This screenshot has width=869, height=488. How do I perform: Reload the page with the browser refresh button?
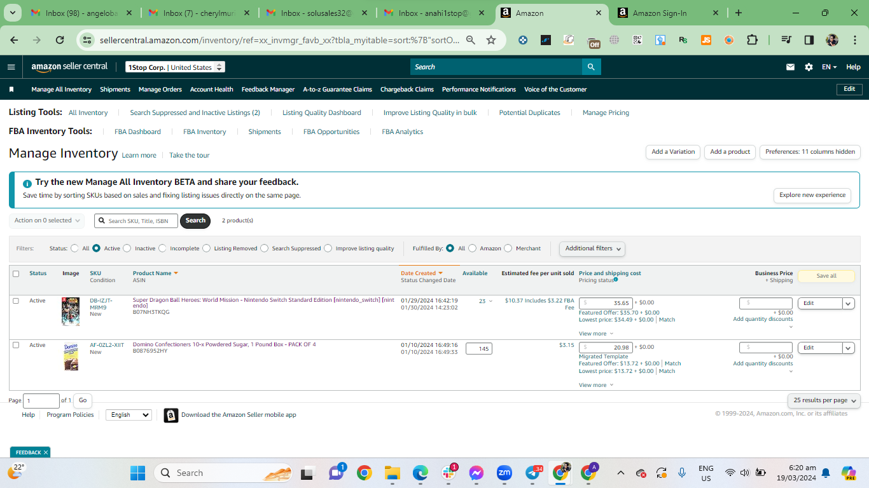click(60, 40)
